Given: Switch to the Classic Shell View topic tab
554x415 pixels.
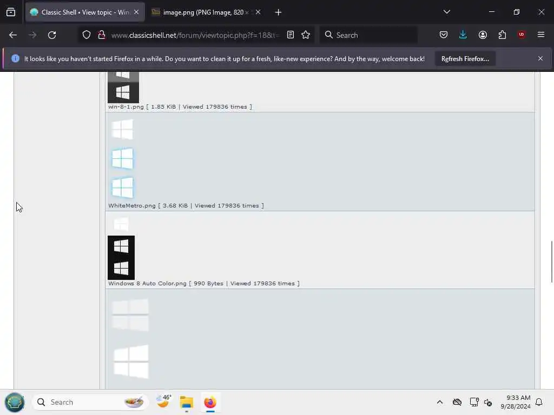Looking at the screenshot, I should pyautogui.click(x=85, y=12).
